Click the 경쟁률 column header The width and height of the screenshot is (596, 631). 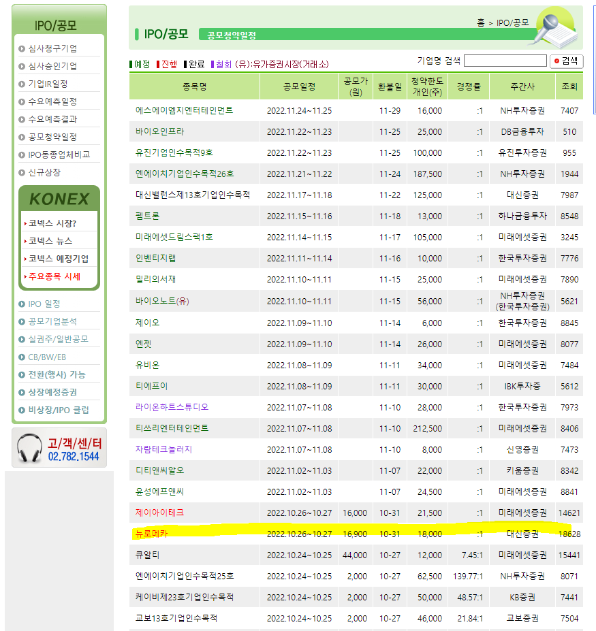tap(469, 86)
